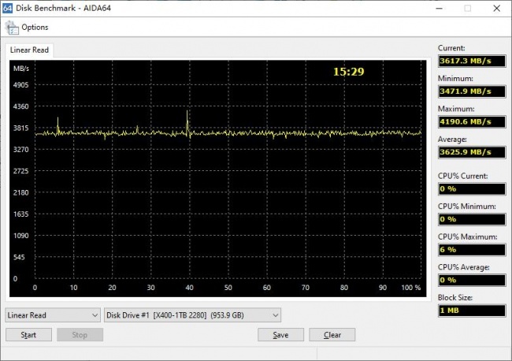Open the Disk Drive #1 X400-1TB selector
Viewport: 512px width, 361px height.
tap(192, 315)
